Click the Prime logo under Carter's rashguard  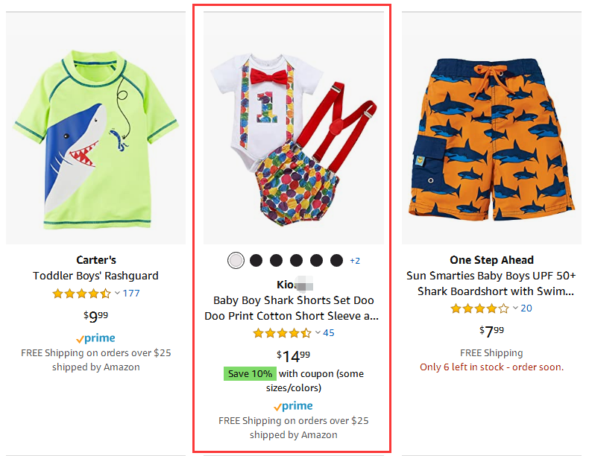(95, 338)
